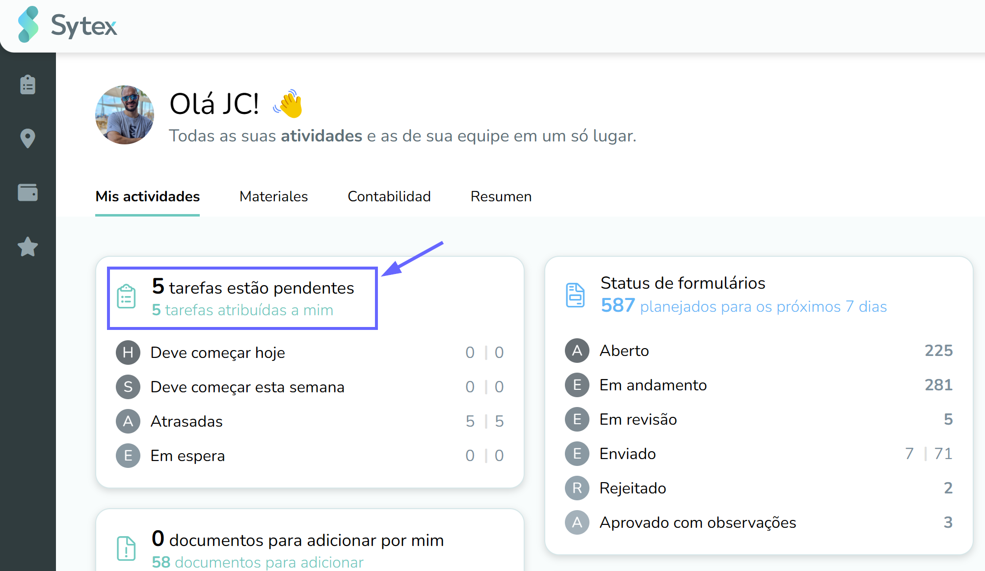Click the 2 count for Rejeitado

[948, 488]
